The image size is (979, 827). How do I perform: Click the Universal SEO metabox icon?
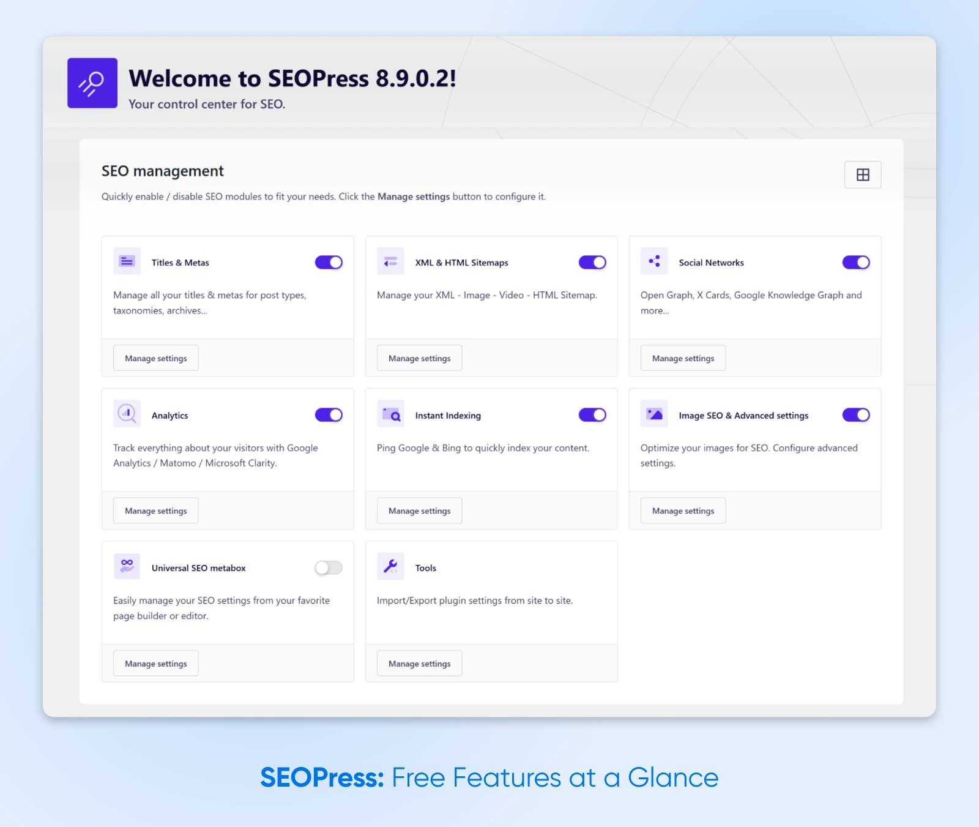(127, 566)
